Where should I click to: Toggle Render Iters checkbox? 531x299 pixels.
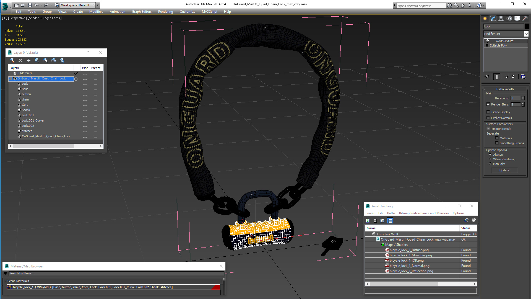click(x=488, y=104)
